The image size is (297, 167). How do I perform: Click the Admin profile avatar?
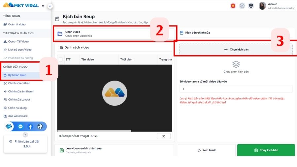[x=262, y=6]
